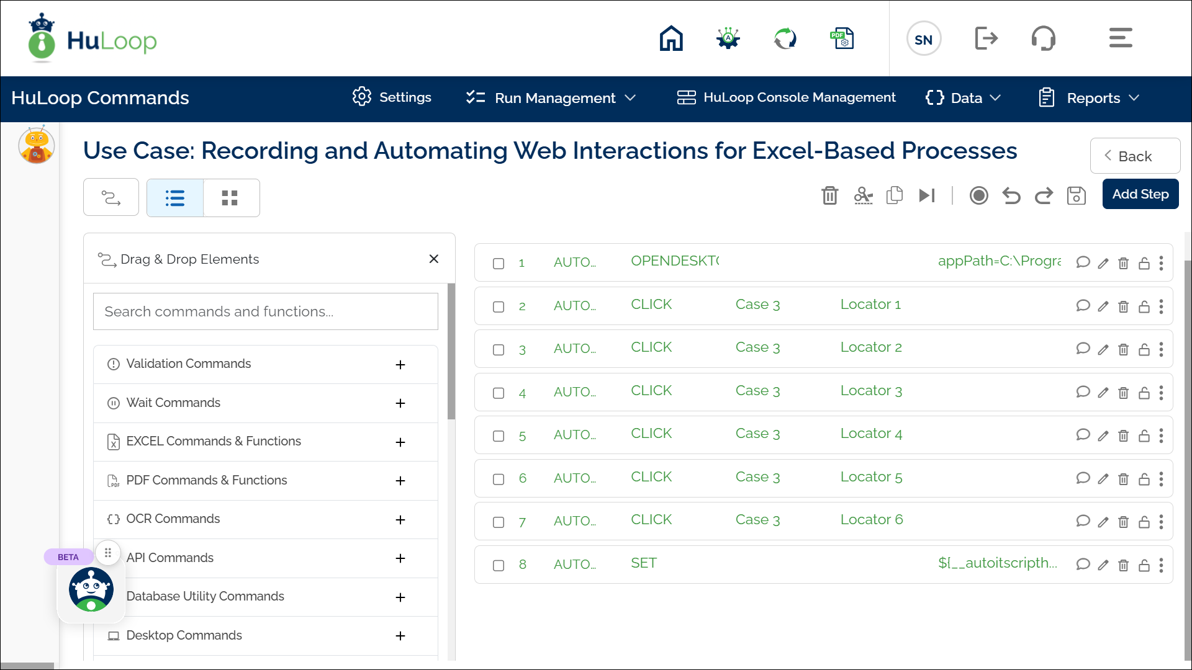Click the record button in toolbar
Image resolution: width=1192 pixels, height=670 pixels.
click(978, 195)
